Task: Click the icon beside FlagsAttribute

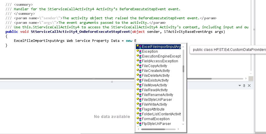Action: (139, 109)
